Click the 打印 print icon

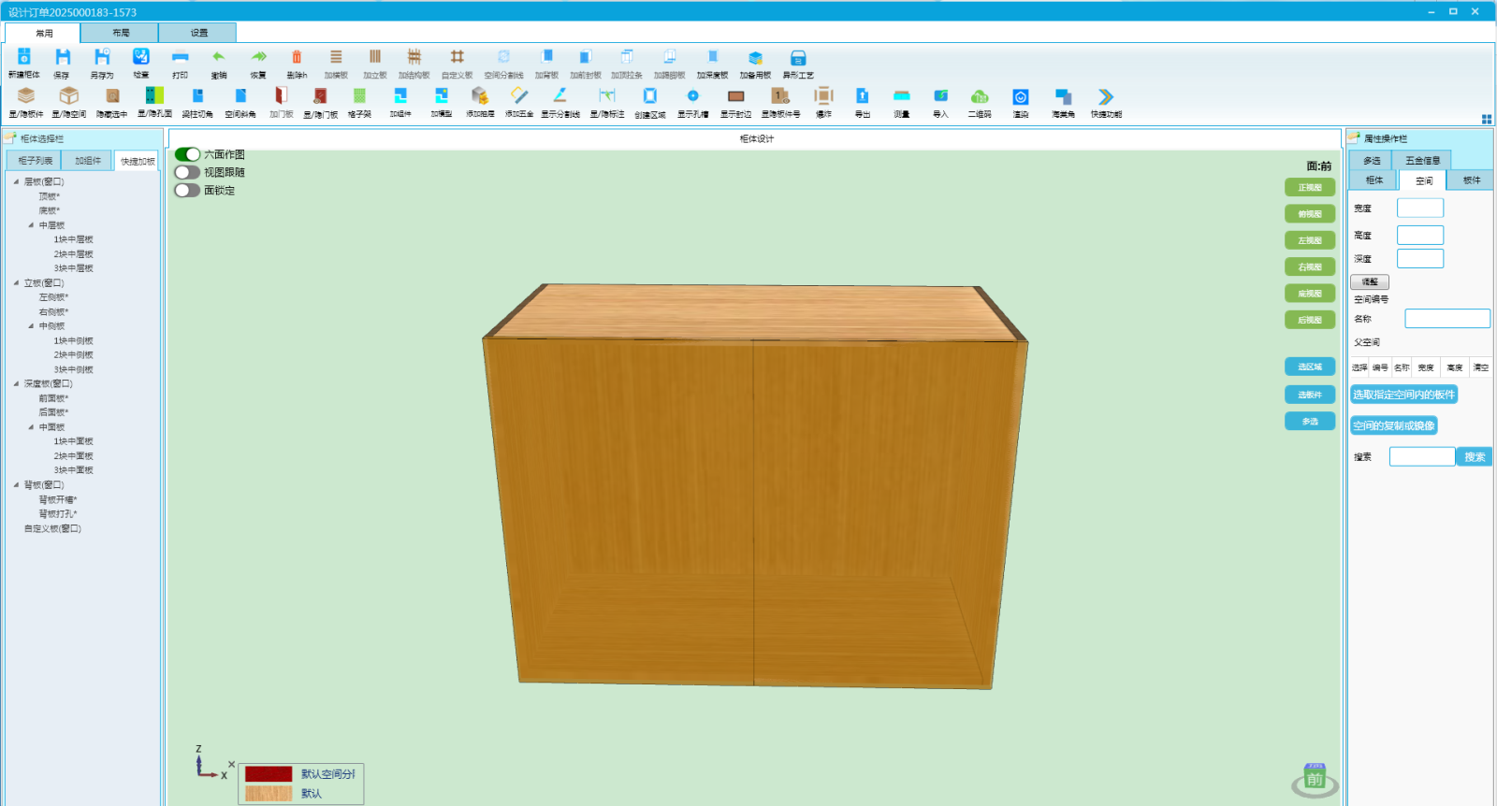pyautogui.click(x=181, y=57)
